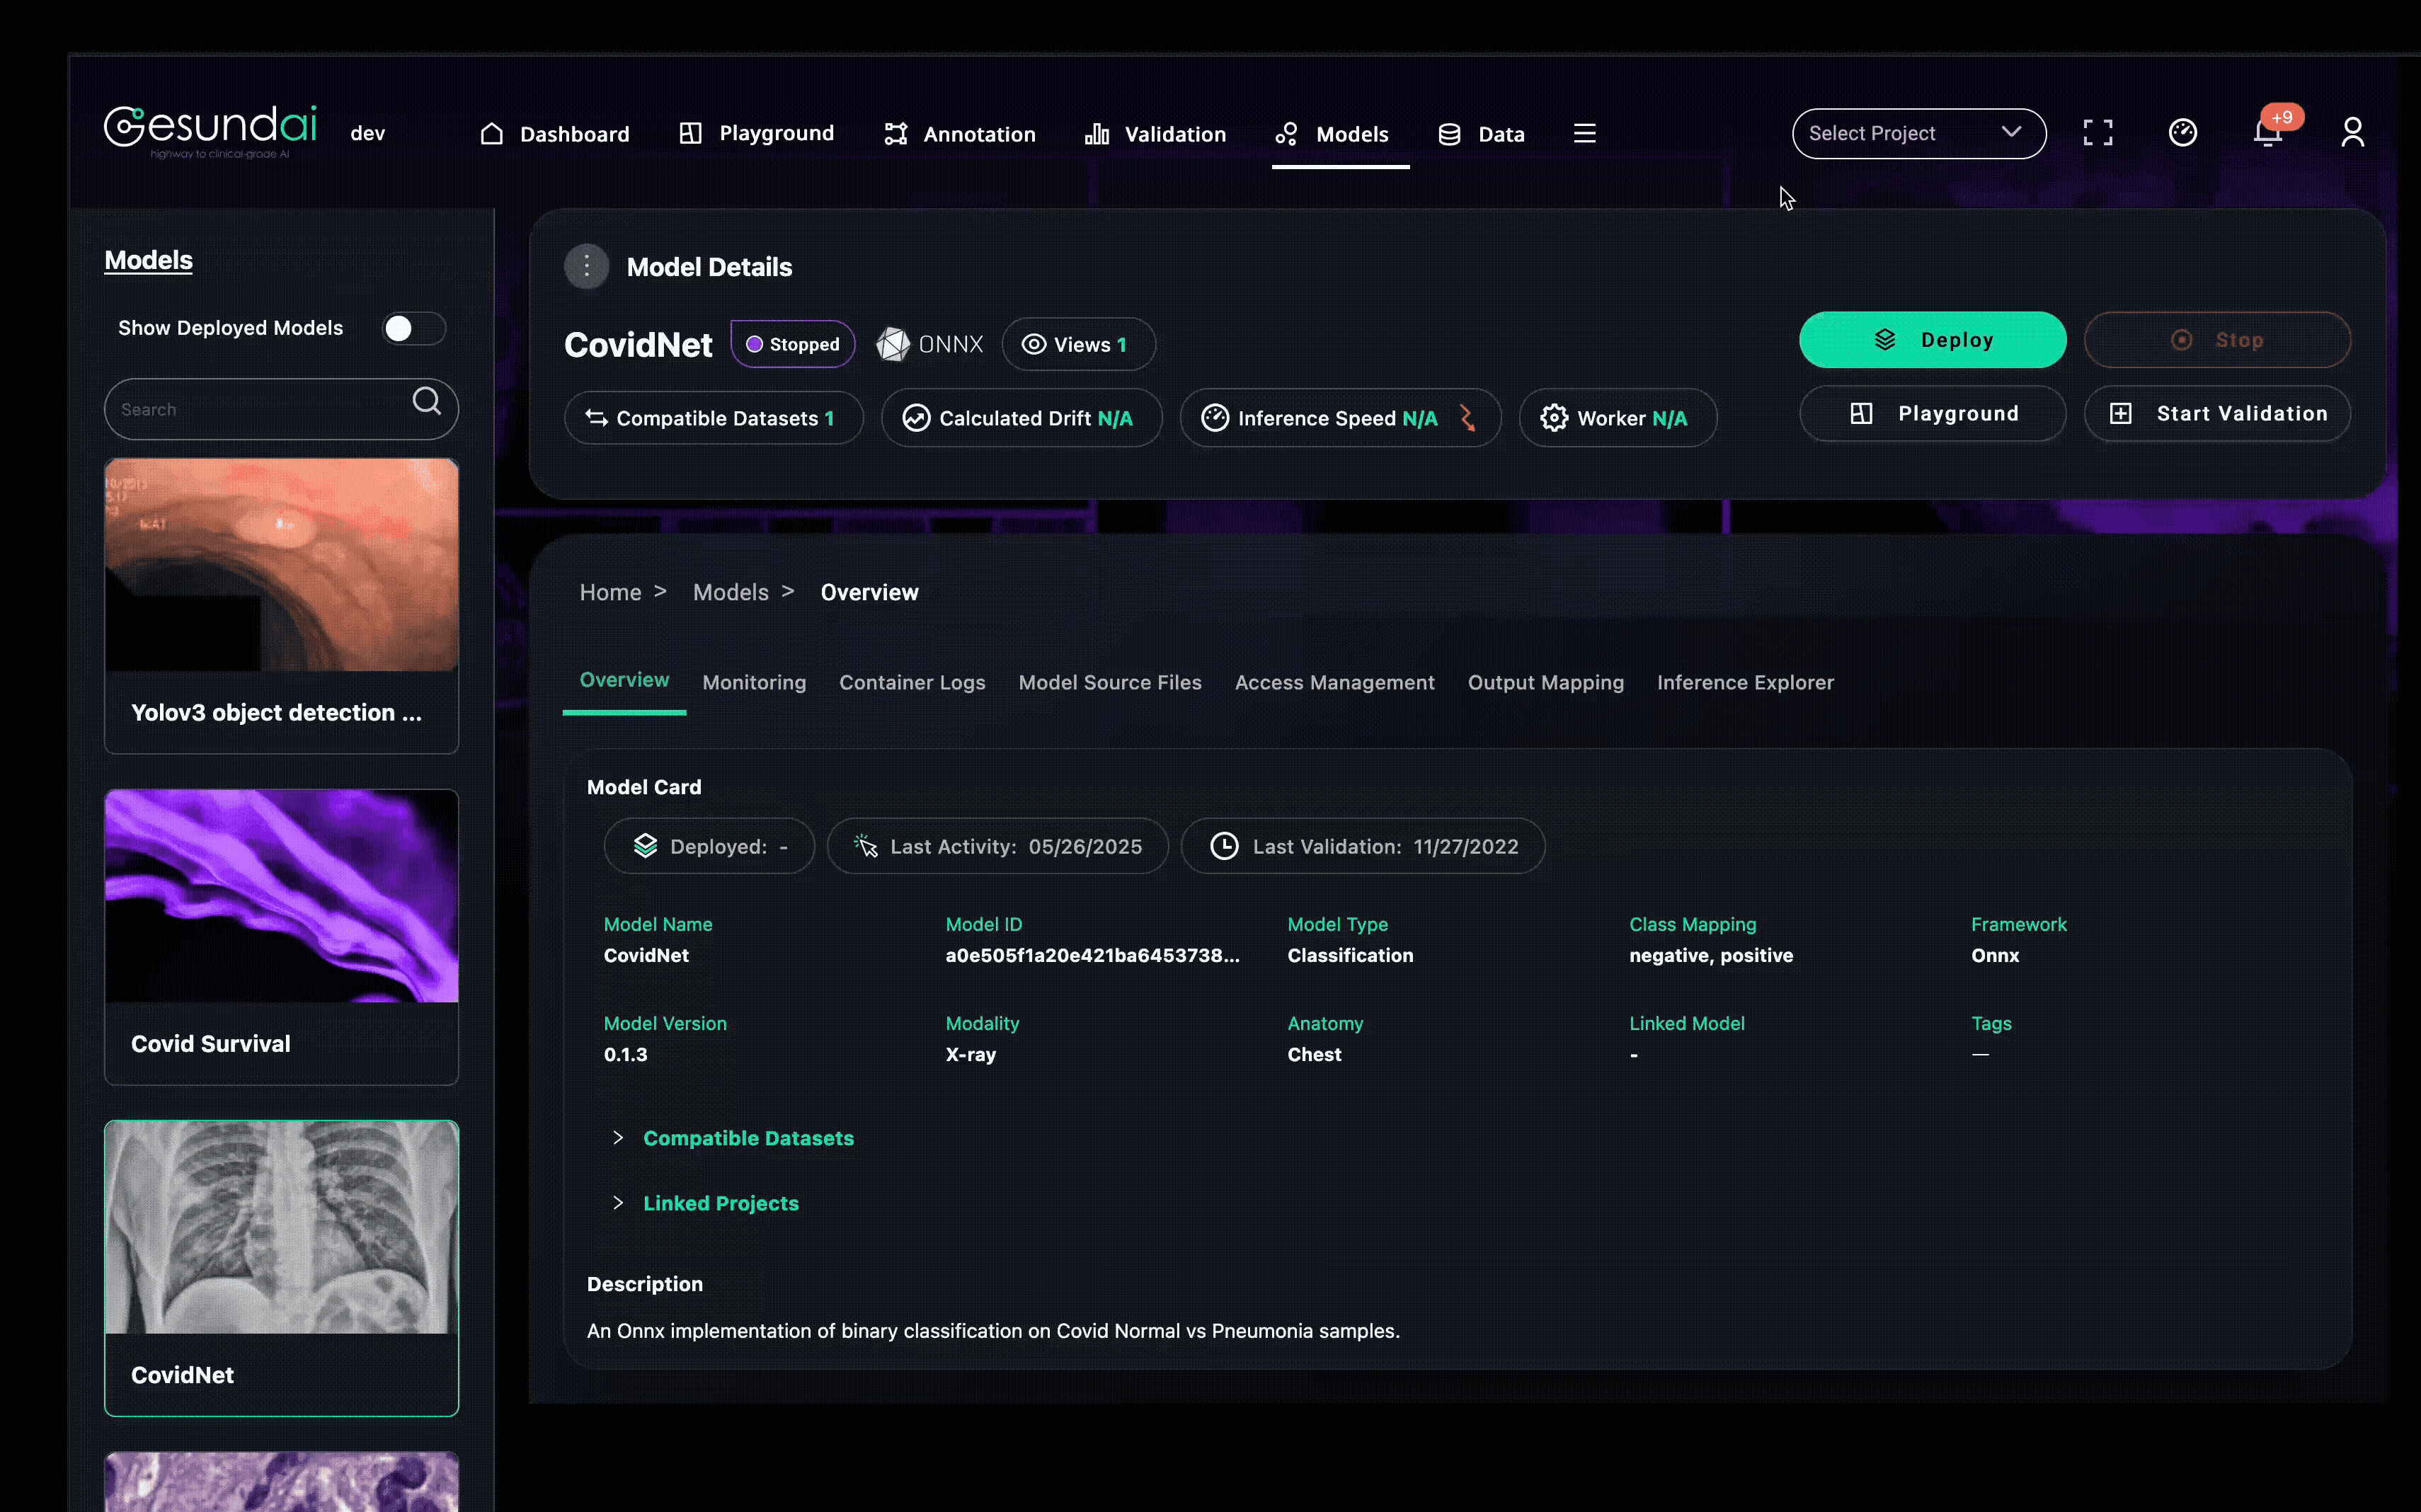Viewport: 2421px width, 1512px height.
Task: Click the Model Version value 0.1.3
Action: 625,1054
